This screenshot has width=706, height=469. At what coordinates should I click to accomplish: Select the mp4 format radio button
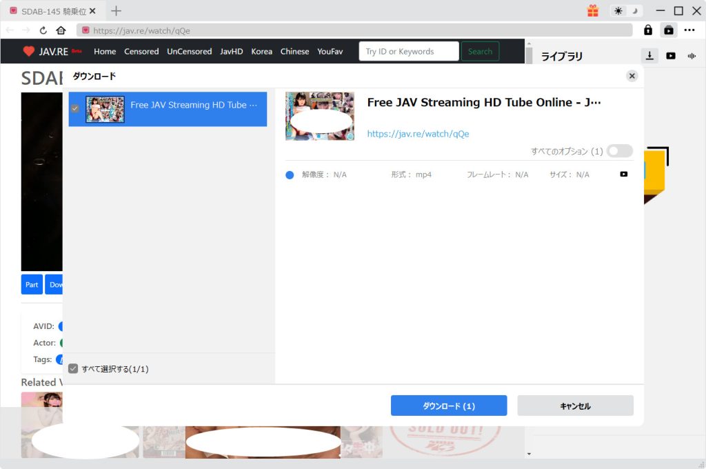[290, 175]
